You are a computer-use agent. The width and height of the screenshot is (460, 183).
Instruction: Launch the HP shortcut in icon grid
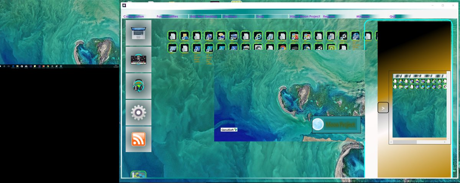(x=356, y=36)
